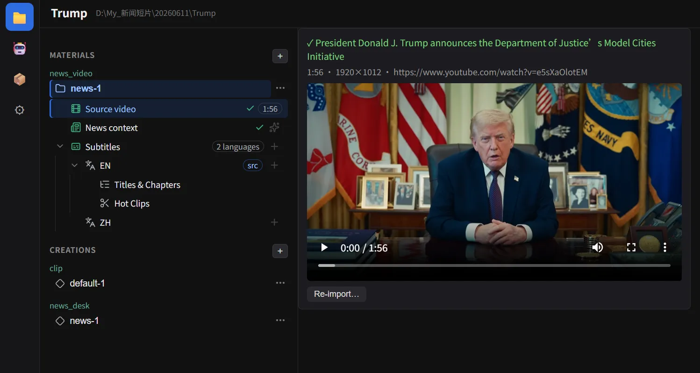Select ZH subtitle language
The height and width of the screenshot is (373, 700).
(x=105, y=222)
